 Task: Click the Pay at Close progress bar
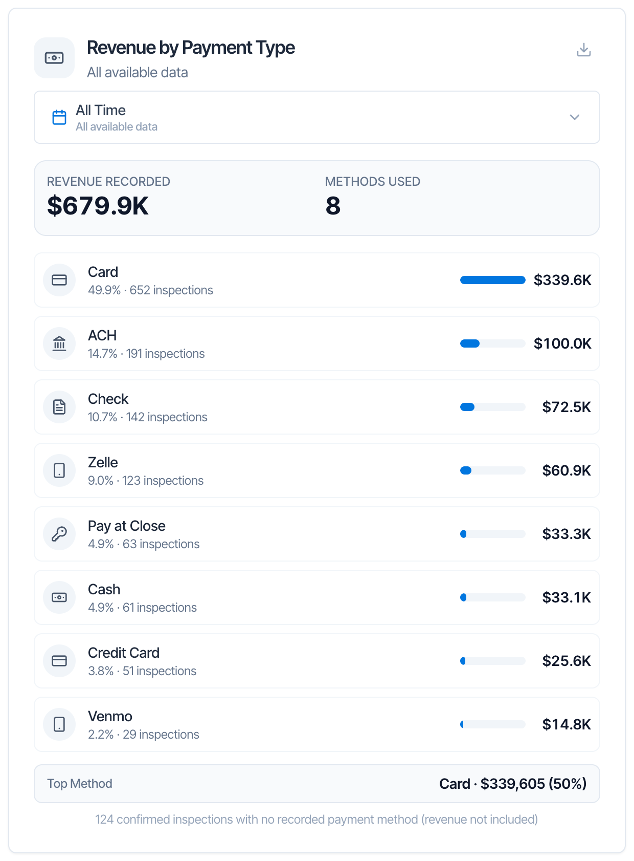[493, 534]
